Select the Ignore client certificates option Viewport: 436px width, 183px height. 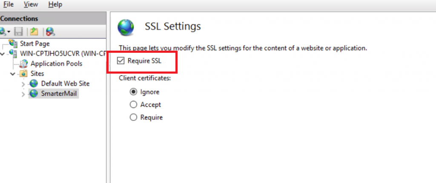point(133,92)
